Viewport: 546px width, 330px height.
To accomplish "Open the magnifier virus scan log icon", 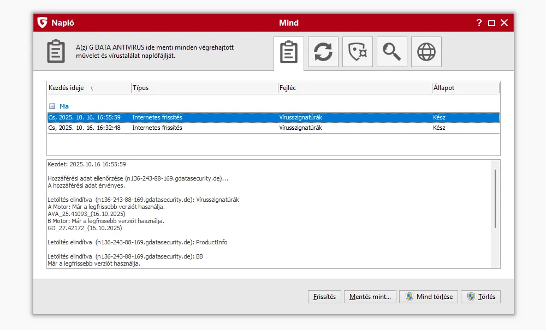I will pos(391,52).
